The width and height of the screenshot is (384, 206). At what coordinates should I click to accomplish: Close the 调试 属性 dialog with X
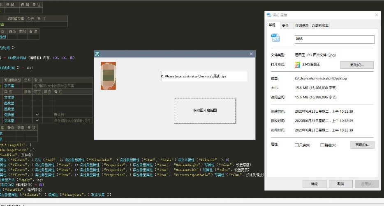point(376,15)
